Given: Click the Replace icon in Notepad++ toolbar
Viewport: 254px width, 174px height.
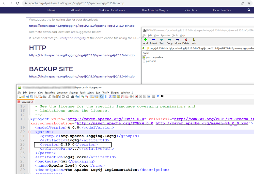Looking at the screenshot, I should 77,97.
